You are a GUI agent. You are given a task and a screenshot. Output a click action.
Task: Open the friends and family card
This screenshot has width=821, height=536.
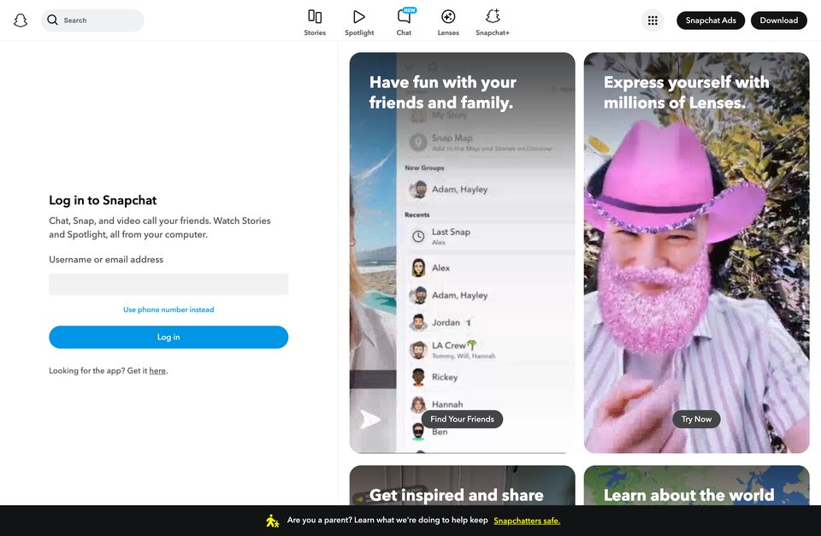click(x=463, y=253)
